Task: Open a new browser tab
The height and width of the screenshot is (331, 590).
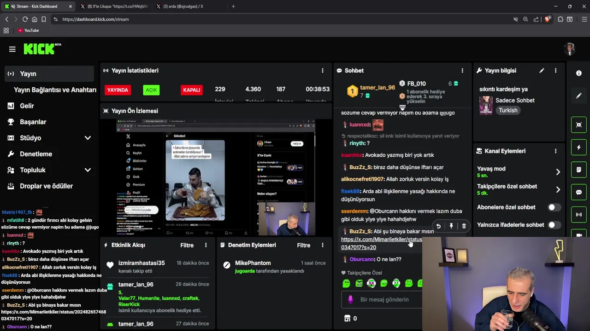Action: pos(233,6)
